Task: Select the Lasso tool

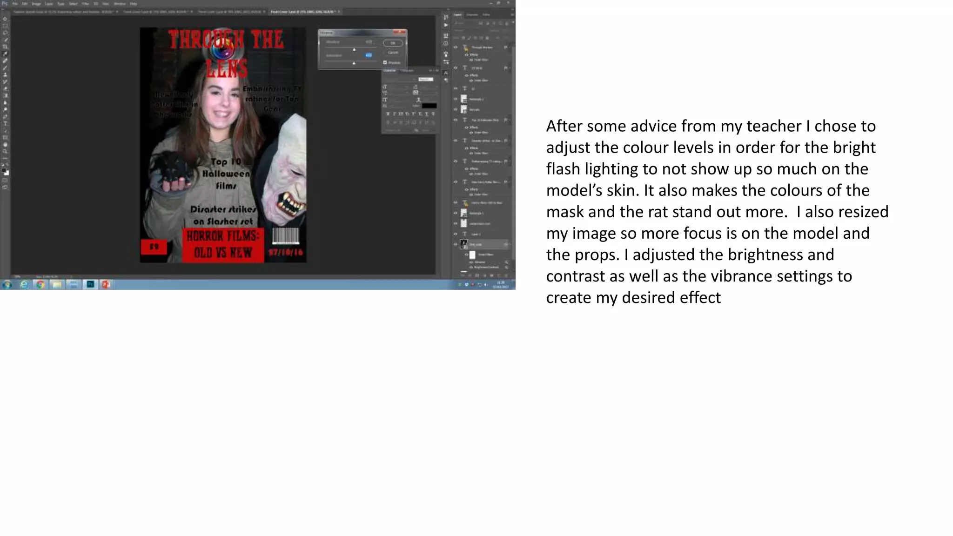Action: point(5,33)
